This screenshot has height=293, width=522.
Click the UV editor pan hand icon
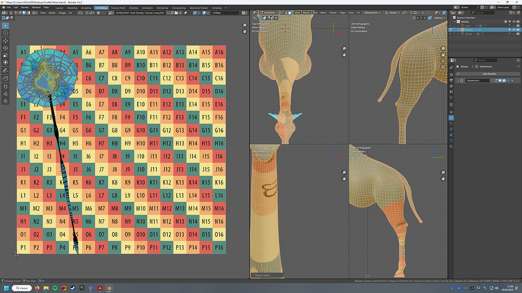tap(244, 31)
